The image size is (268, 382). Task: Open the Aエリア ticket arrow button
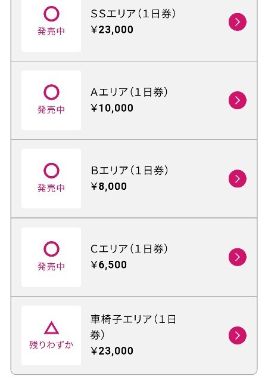tap(238, 100)
